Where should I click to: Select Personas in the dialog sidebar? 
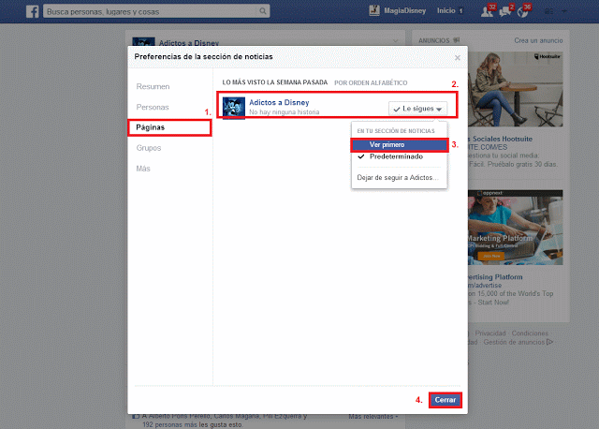point(153,107)
